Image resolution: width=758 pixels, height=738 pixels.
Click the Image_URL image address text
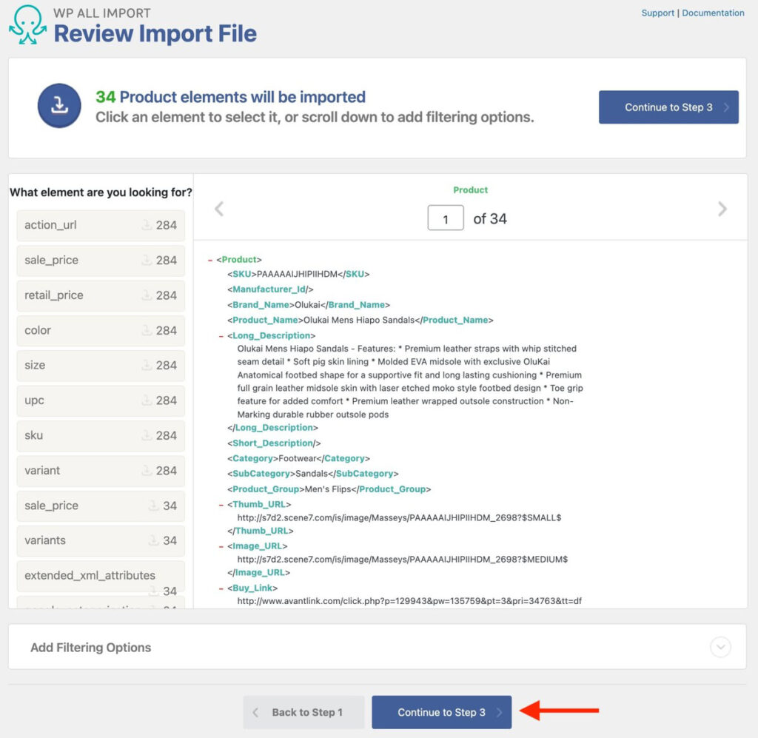click(x=403, y=560)
